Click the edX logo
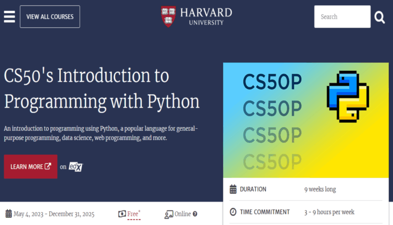The width and height of the screenshot is (393, 225). (76, 167)
